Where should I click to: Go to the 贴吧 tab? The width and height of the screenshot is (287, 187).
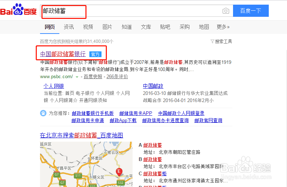[x=165, y=27]
